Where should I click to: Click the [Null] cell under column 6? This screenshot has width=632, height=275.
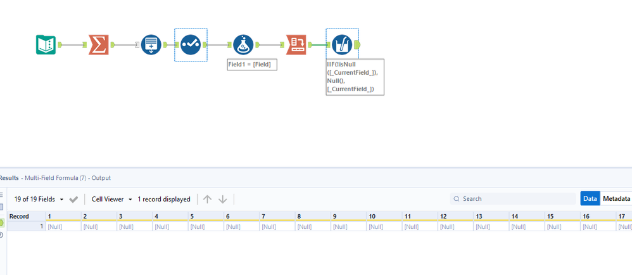tap(241, 227)
